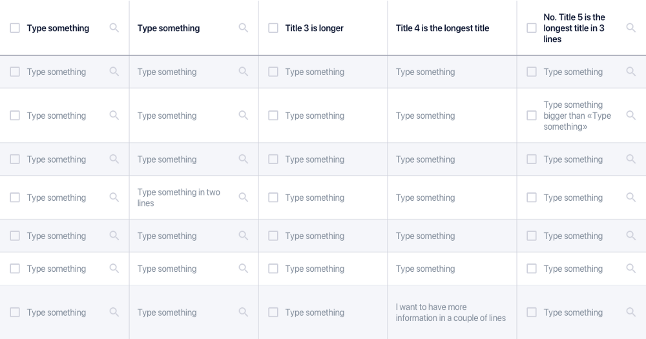Click search icon in last row, second column
This screenshot has width=646, height=339.
click(x=243, y=313)
